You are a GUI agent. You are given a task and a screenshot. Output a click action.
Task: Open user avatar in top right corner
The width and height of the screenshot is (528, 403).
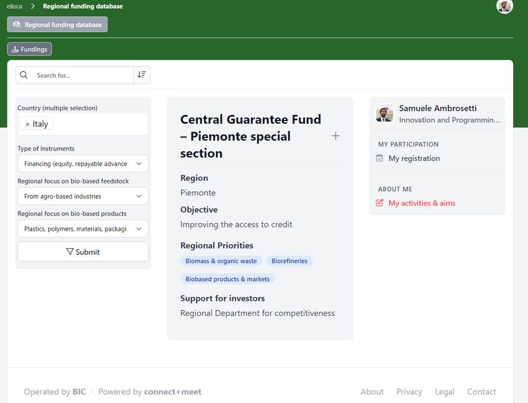pos(504,6)
